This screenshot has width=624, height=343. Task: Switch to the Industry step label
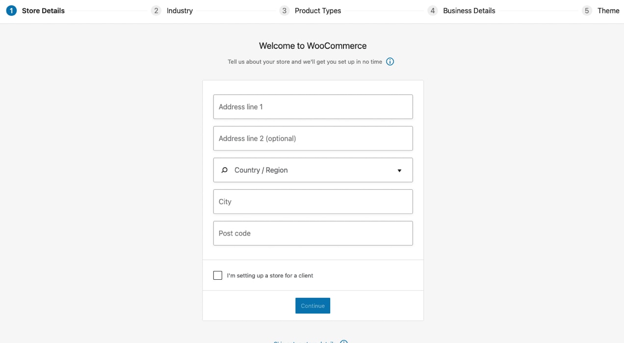coord(180,11)
